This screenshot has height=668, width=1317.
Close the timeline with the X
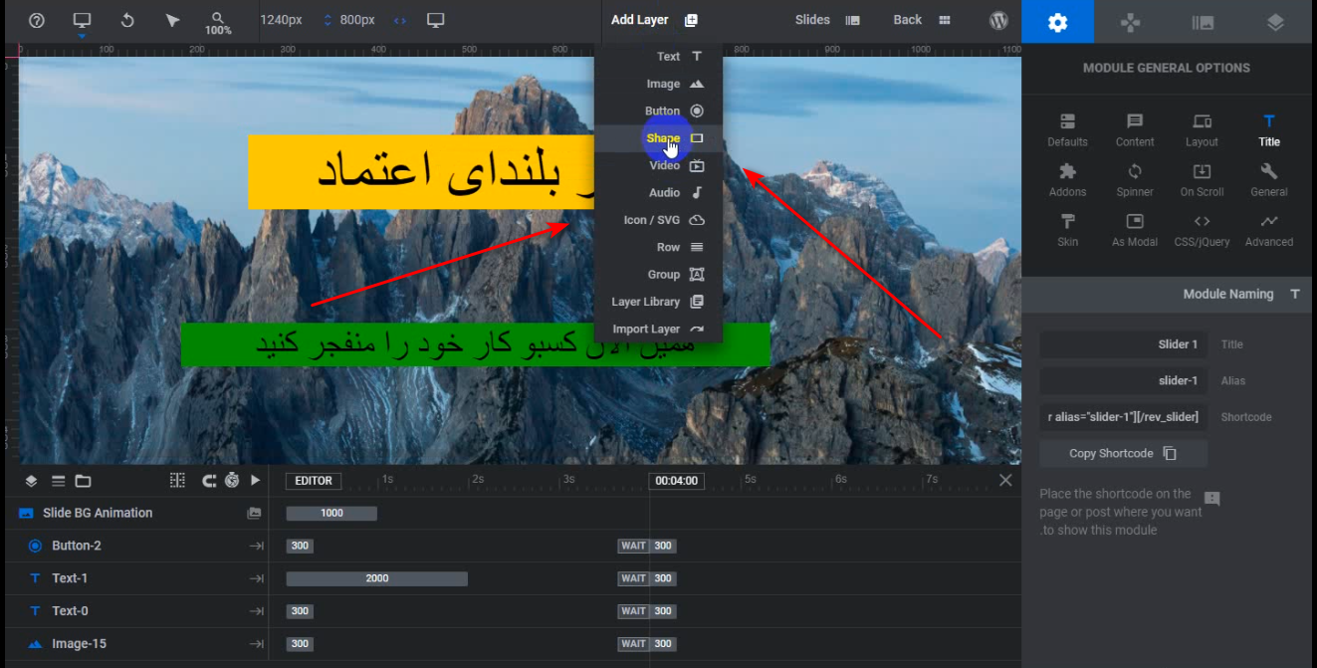coord(1005,480)
